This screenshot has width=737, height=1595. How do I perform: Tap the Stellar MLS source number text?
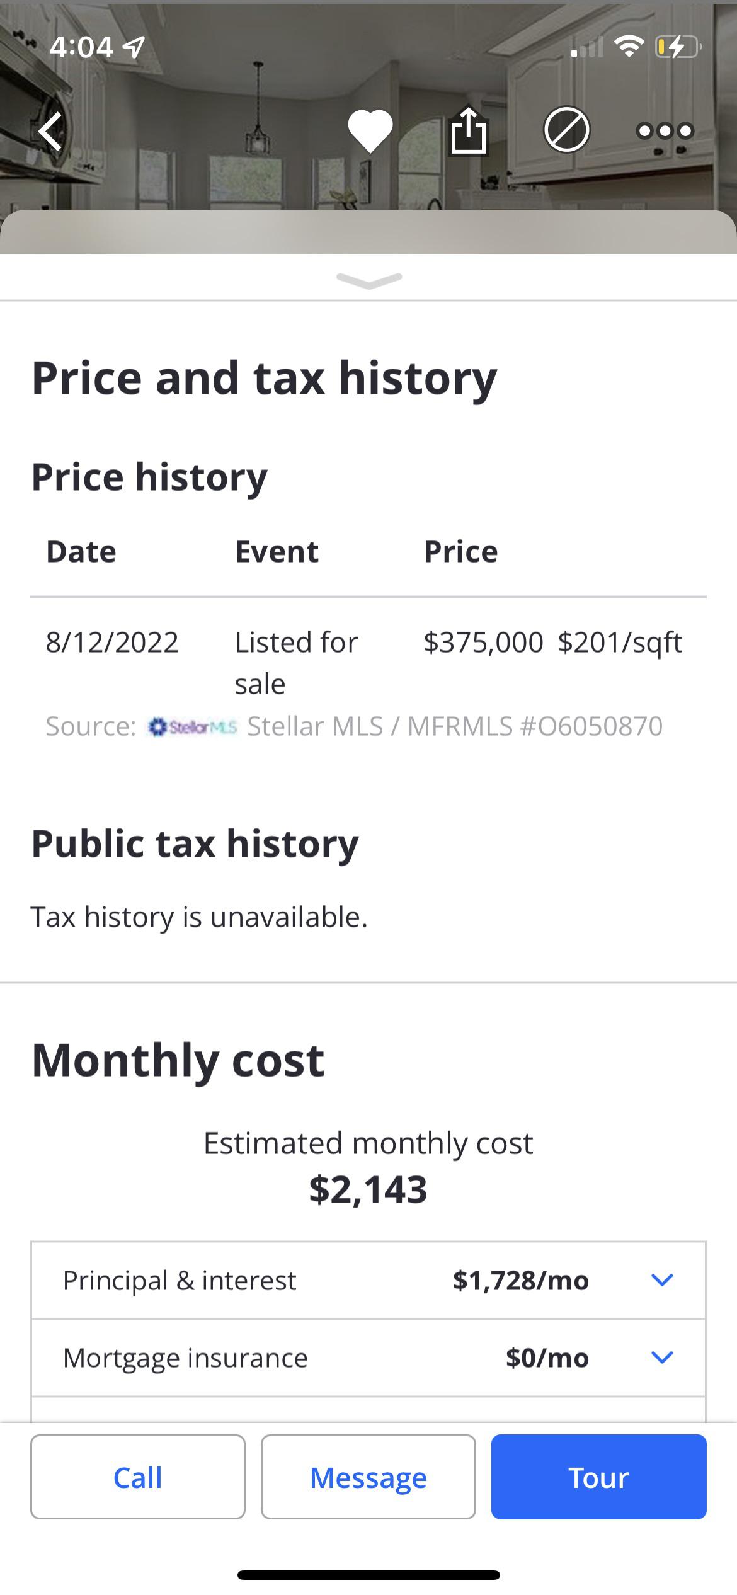click(x=455, y=727)
